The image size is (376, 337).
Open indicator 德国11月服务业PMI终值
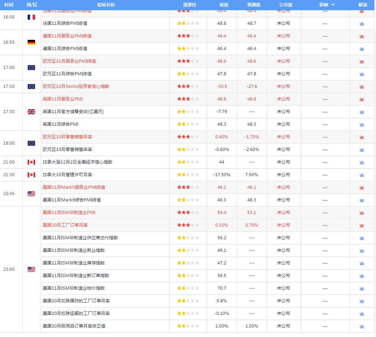(67, 36)
